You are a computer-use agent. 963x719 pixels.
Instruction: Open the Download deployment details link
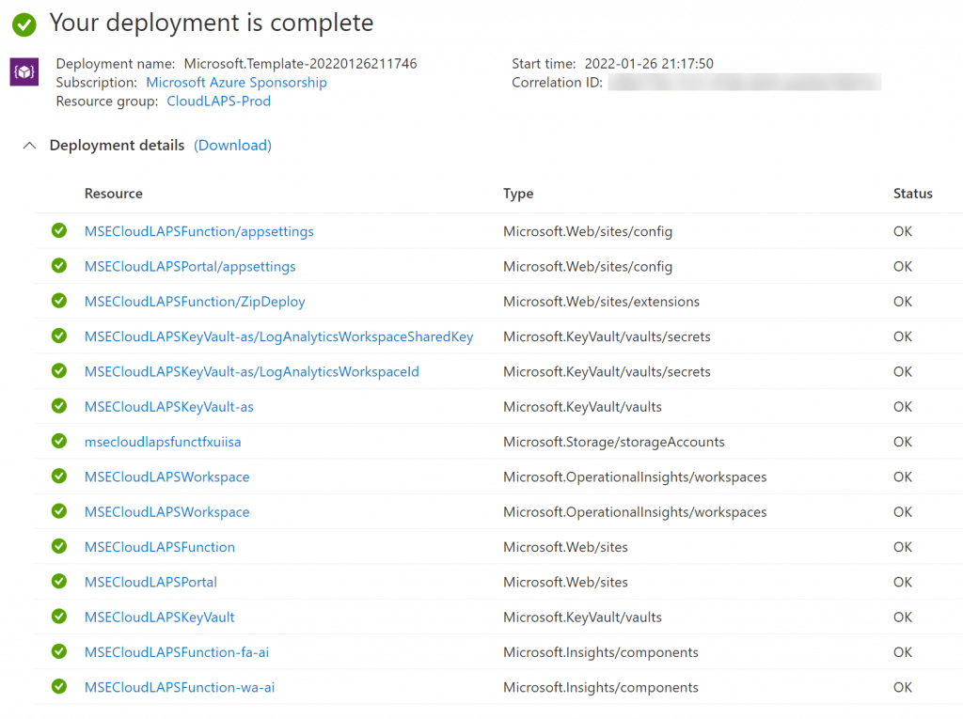233,145
